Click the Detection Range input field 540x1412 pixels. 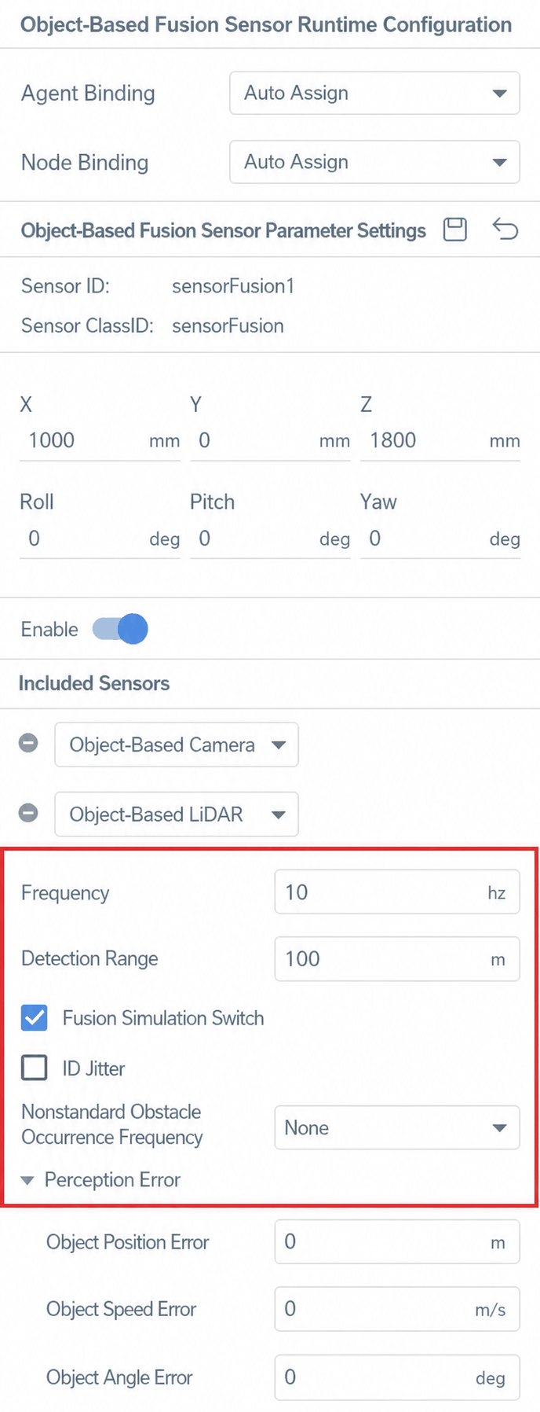coord(397,959)
